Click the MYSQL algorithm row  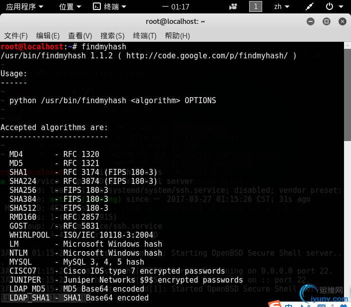[77, 262]
